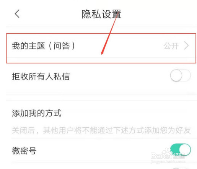Click the 隐私设置 page title
Viewport: 197px width, 169px height.
point(101,14)
